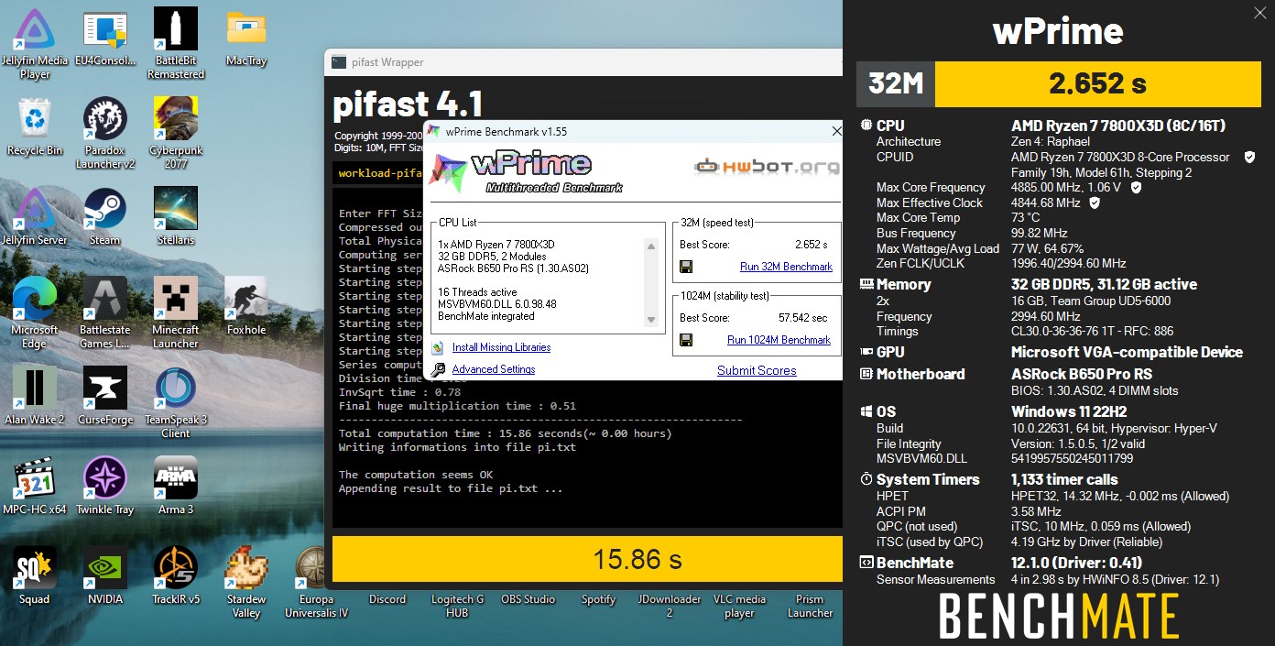1275x646 pixels.
Task: Launch Squad desktop shortcut
Action: tap(35, 576)
